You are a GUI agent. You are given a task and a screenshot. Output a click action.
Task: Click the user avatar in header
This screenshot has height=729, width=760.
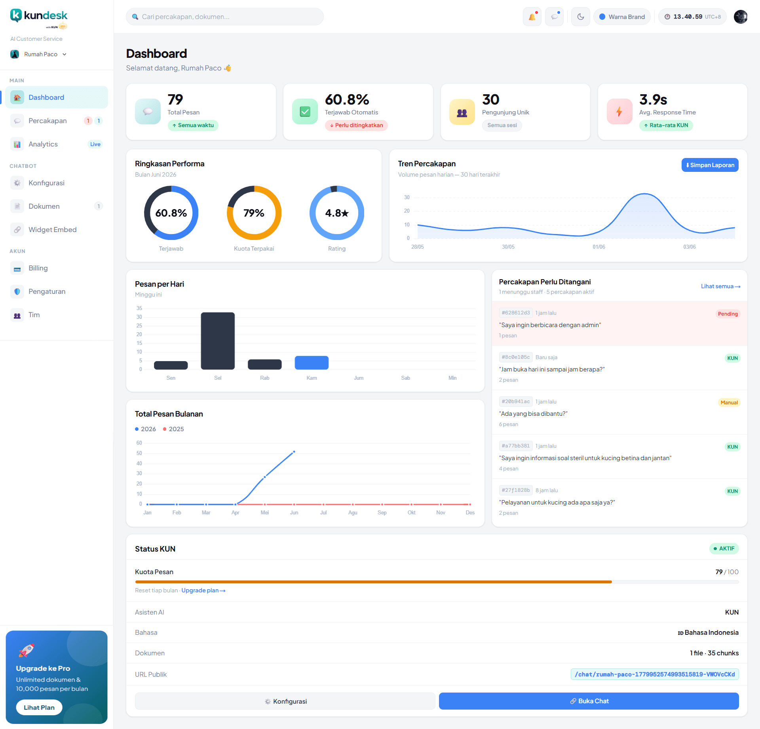740,17
